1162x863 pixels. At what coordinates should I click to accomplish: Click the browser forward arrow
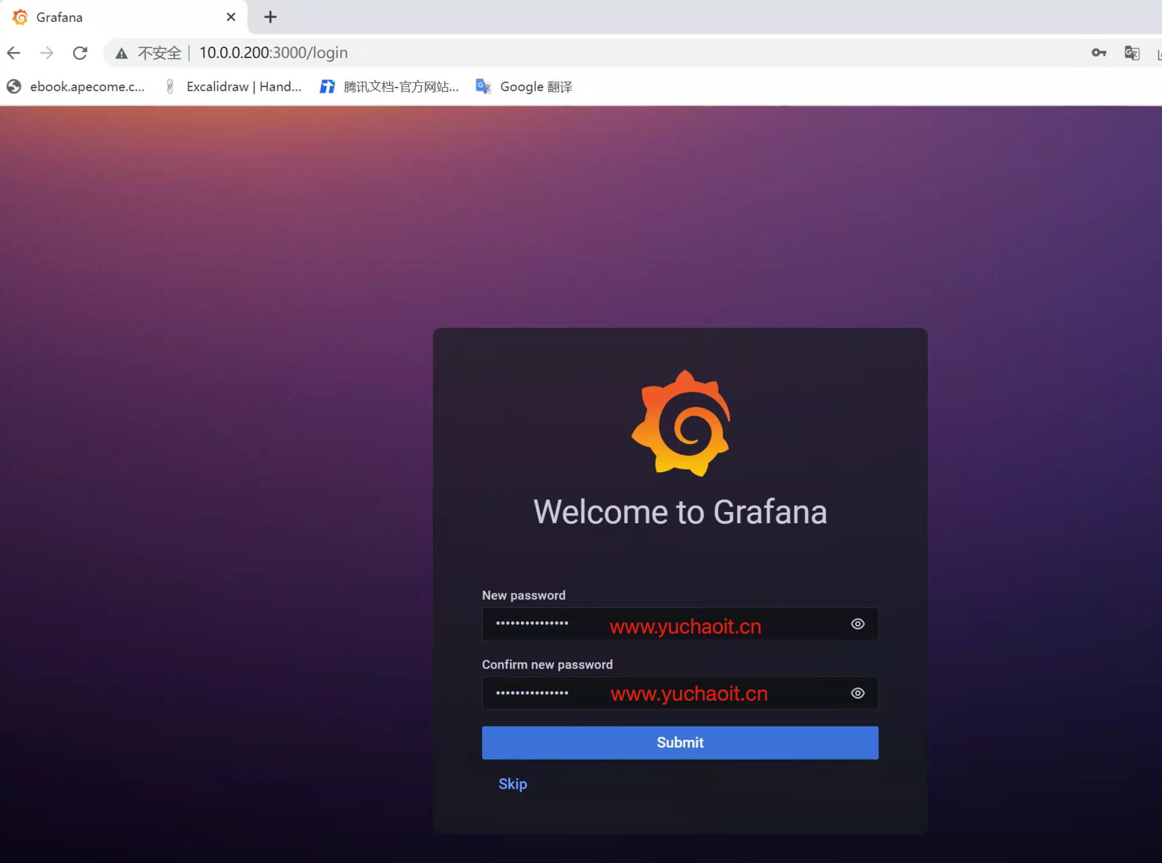[x=47, y=53]
